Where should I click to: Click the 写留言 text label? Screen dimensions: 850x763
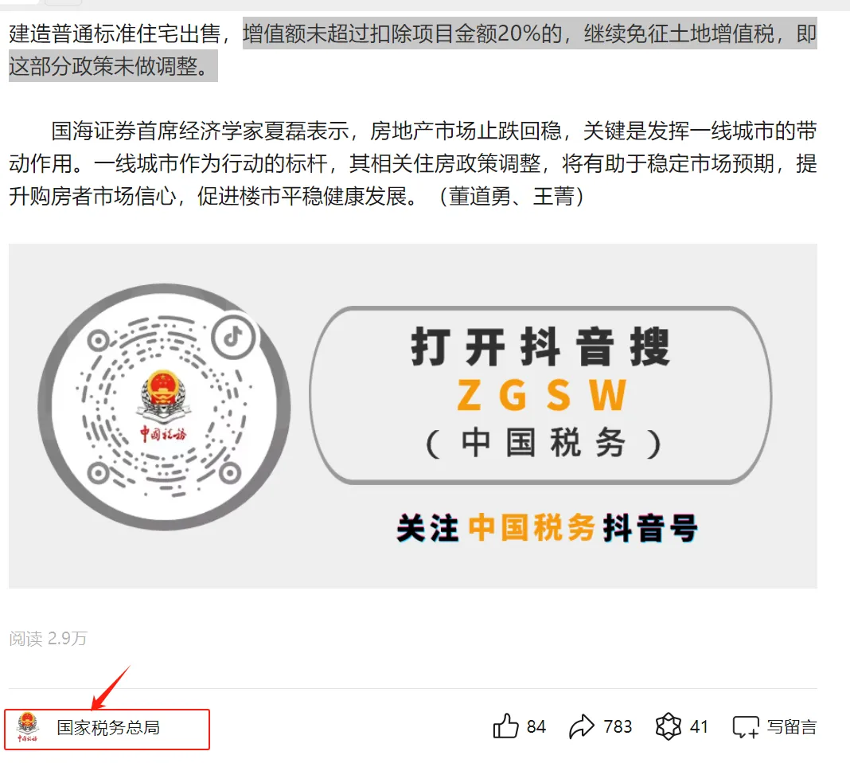tap(791, 726)
